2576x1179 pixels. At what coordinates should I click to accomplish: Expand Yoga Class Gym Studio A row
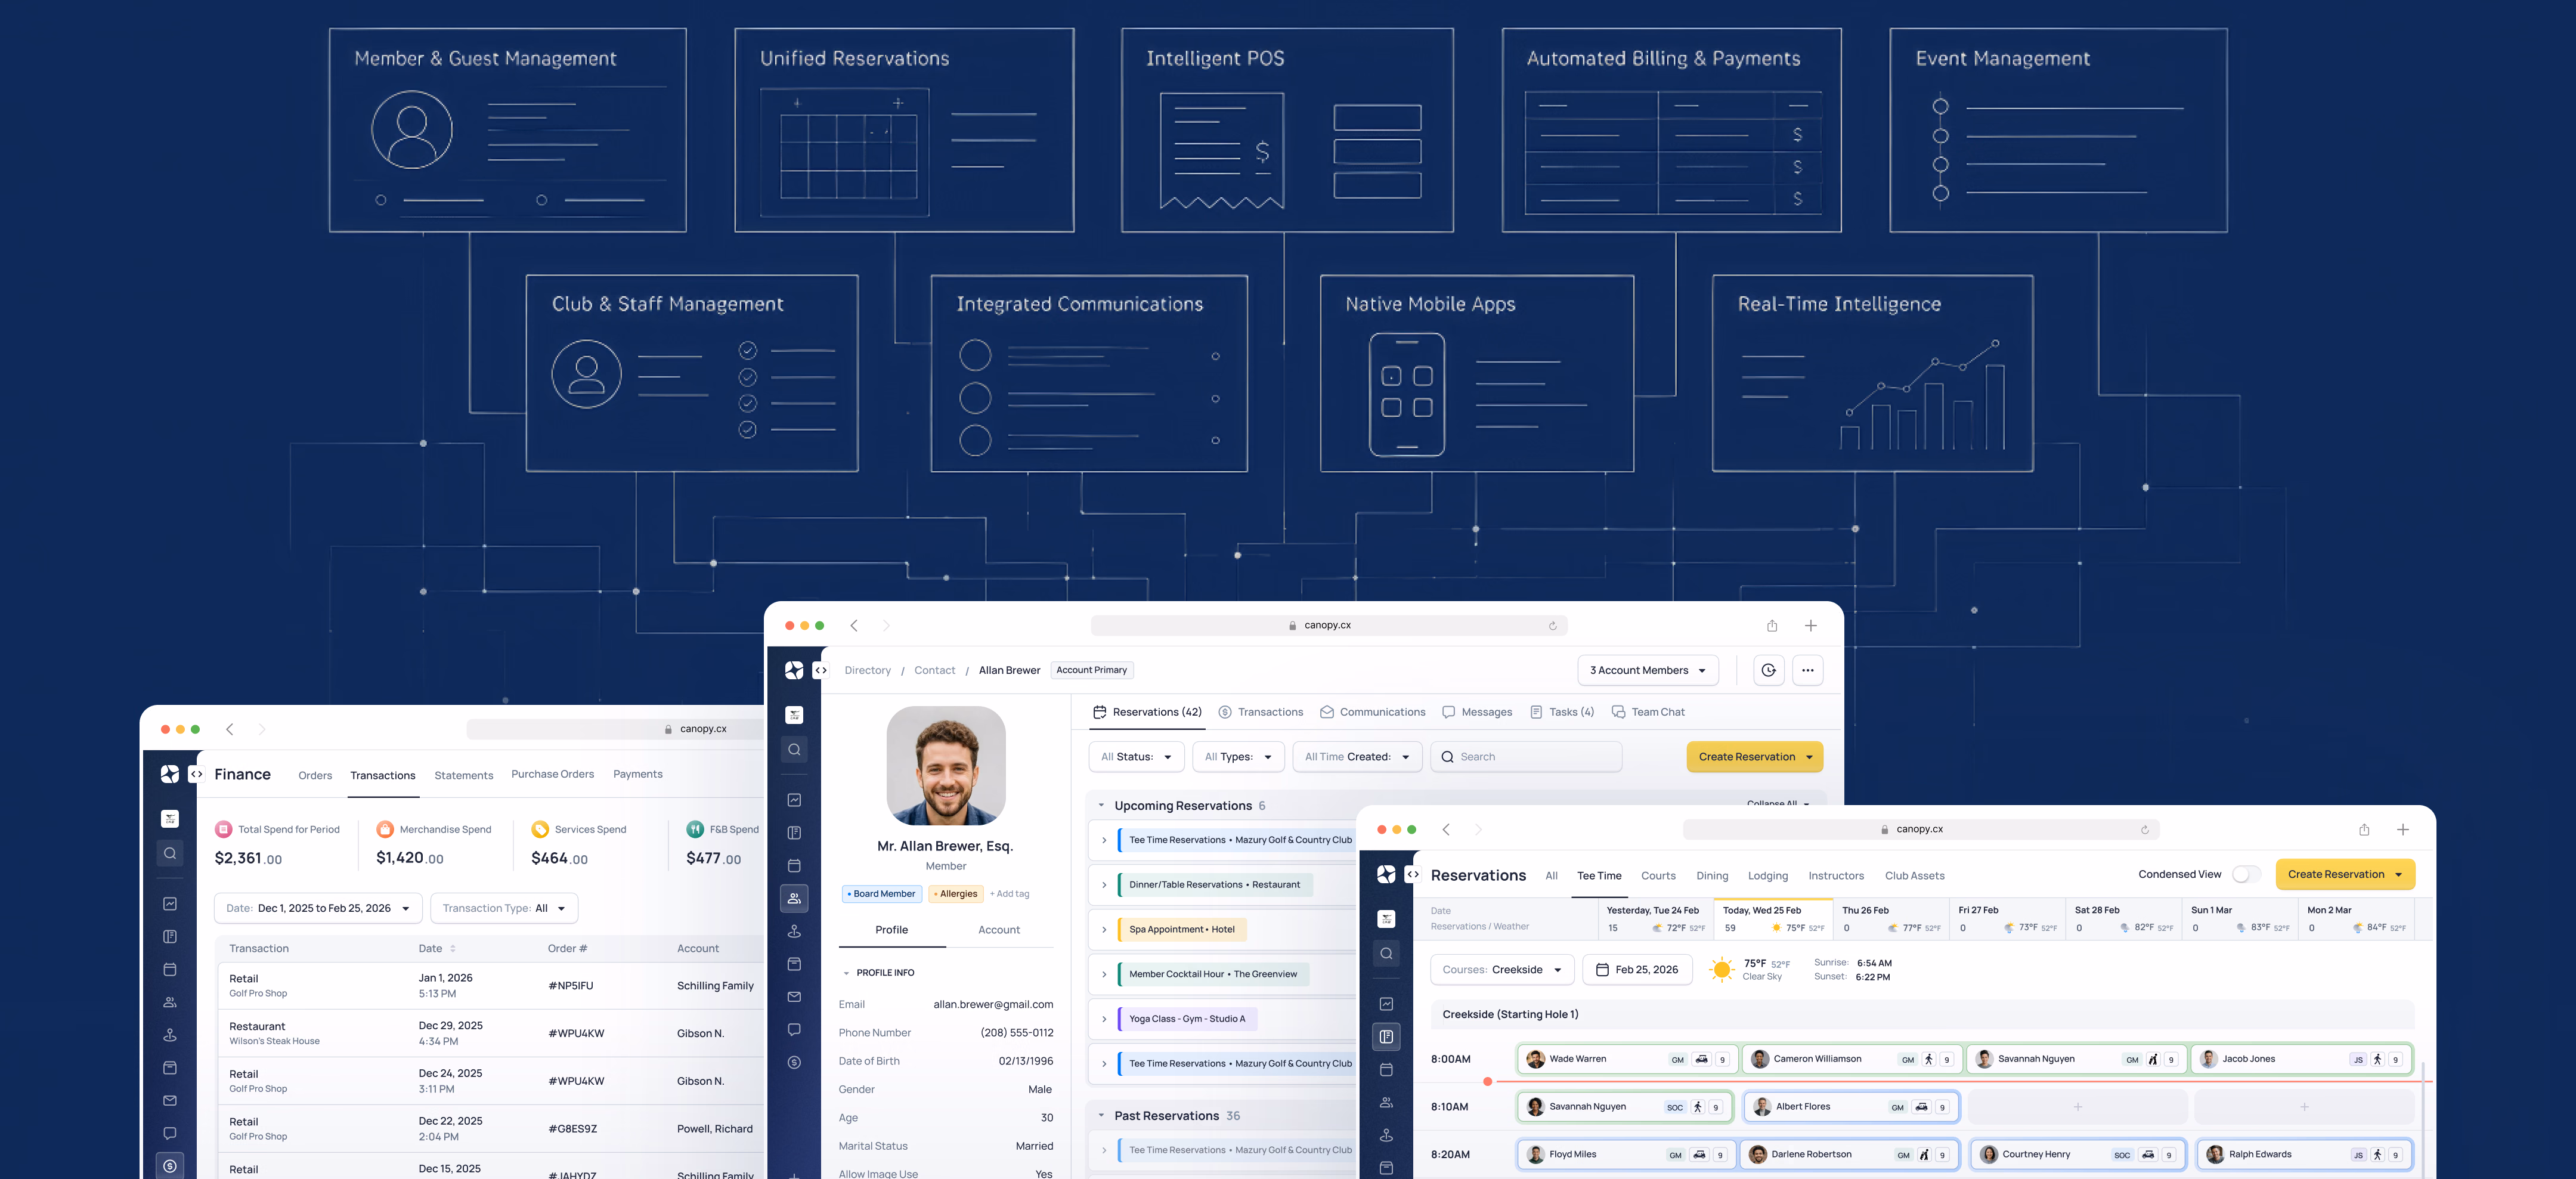point(1104,1019)
